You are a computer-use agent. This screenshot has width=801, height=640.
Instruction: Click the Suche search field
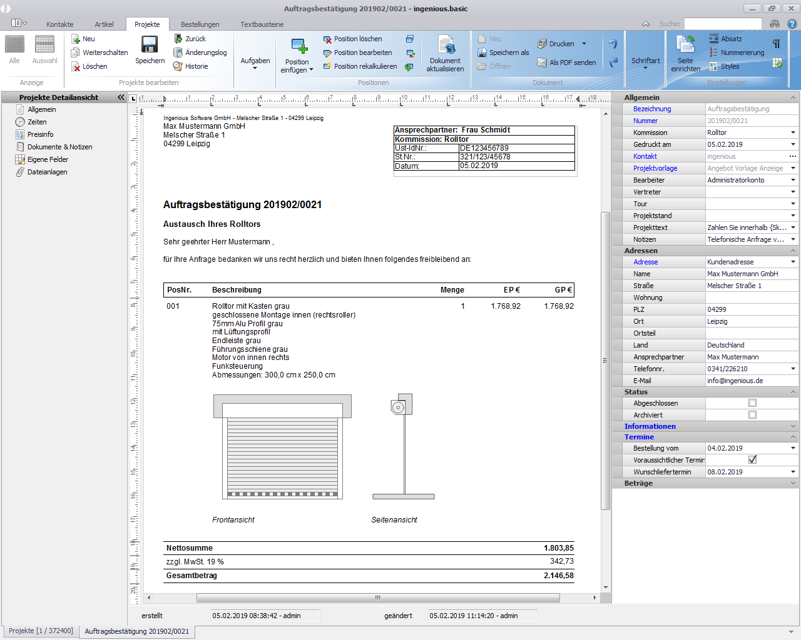(722, 24)
